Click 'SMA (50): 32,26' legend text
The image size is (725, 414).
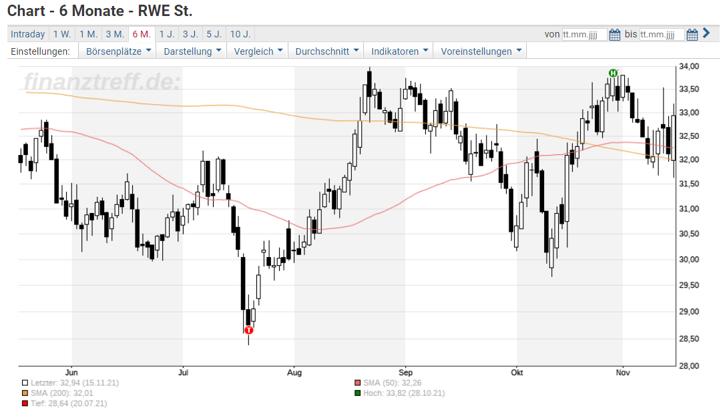(x=393, y=383)
